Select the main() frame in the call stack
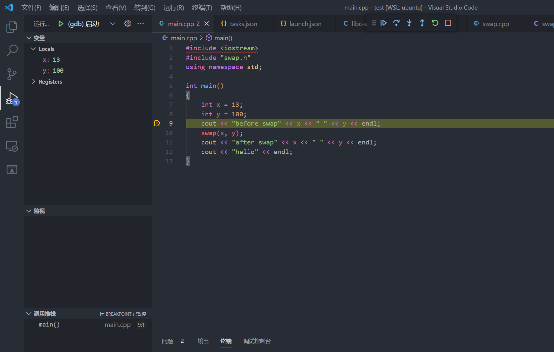The width and height of the screenshot is (554, 352). pos(49,324)
